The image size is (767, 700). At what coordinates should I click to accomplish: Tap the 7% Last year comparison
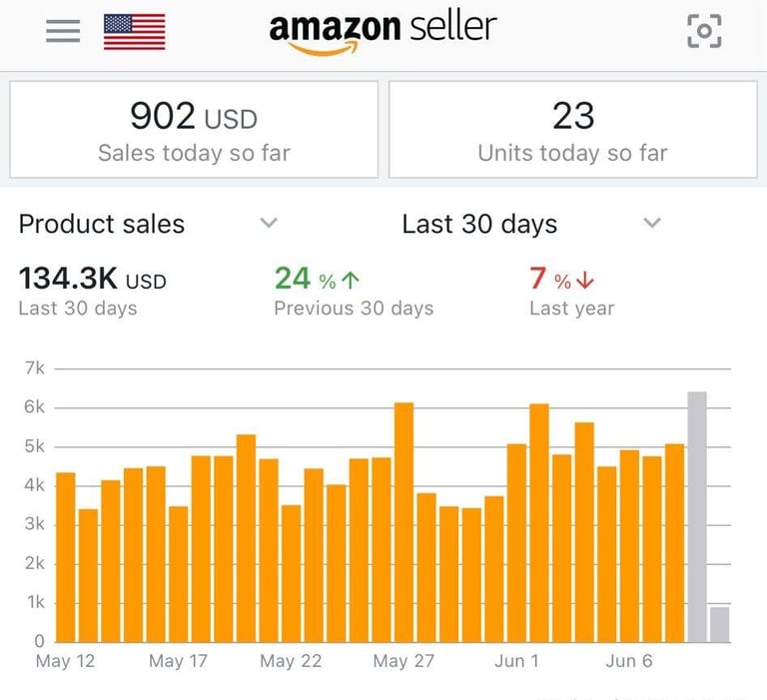click(572, 291)
